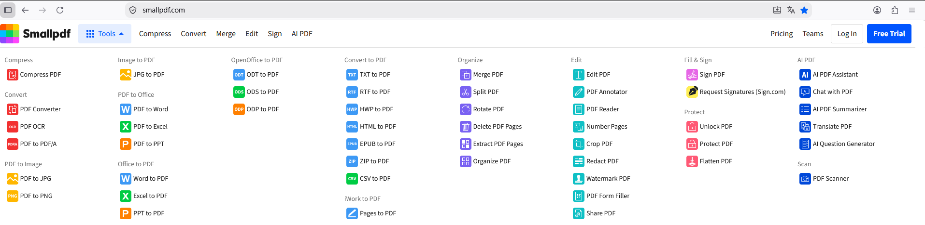
Task: Open the browser sidebar toggle
Action: (x=8, y=10)
